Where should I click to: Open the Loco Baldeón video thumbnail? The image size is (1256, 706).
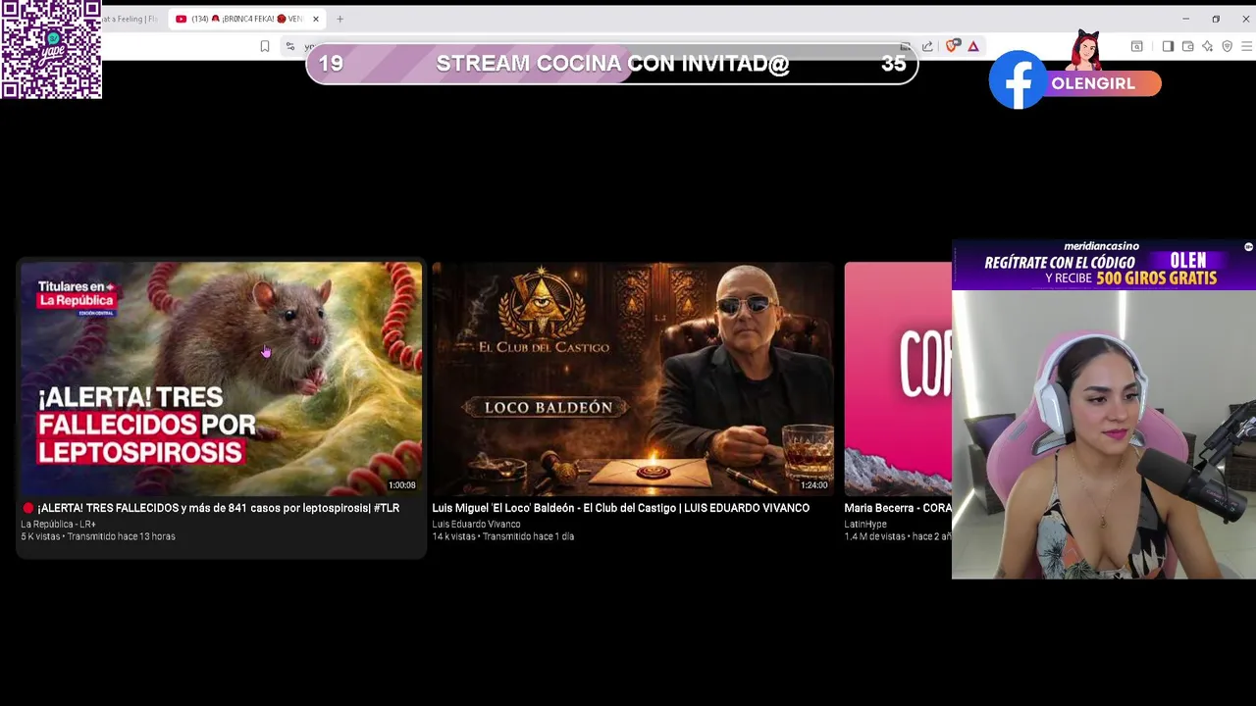[x=633, y=378]
